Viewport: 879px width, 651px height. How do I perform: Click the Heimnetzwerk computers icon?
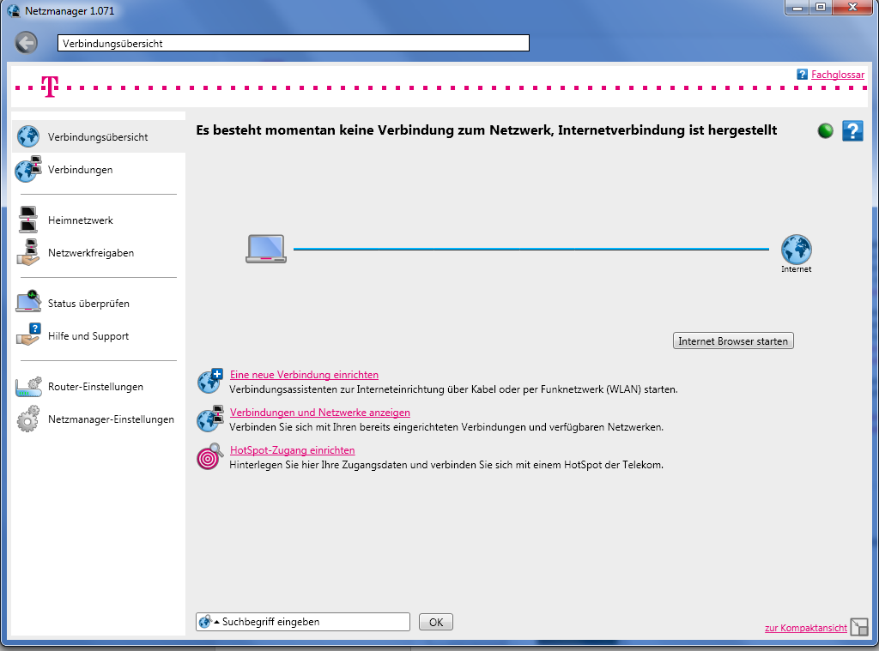pyautogui.click(x=28, y=220)
